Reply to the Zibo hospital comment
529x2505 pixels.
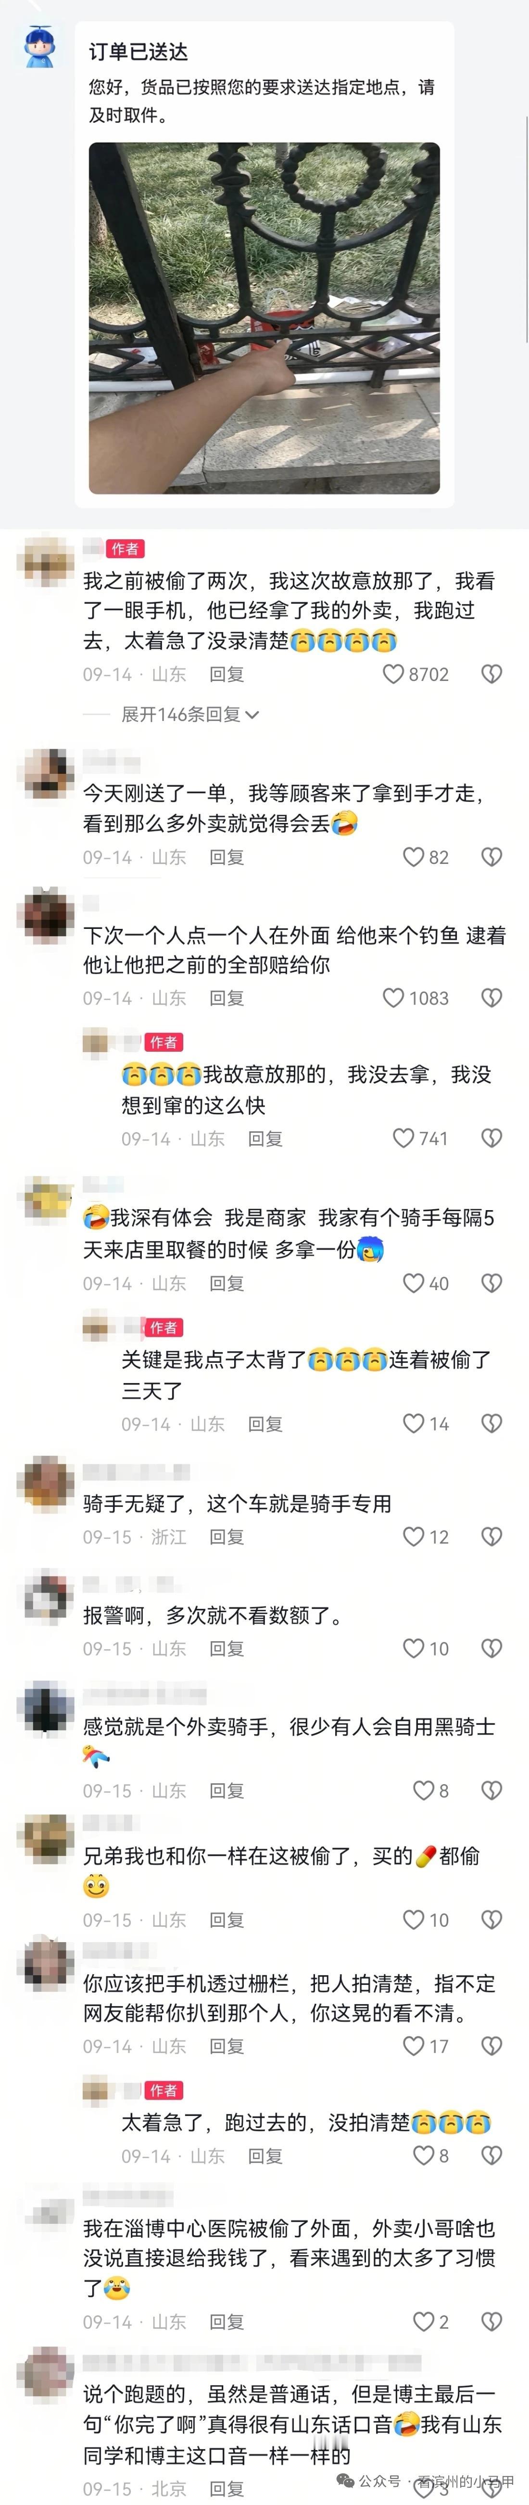226,2321
